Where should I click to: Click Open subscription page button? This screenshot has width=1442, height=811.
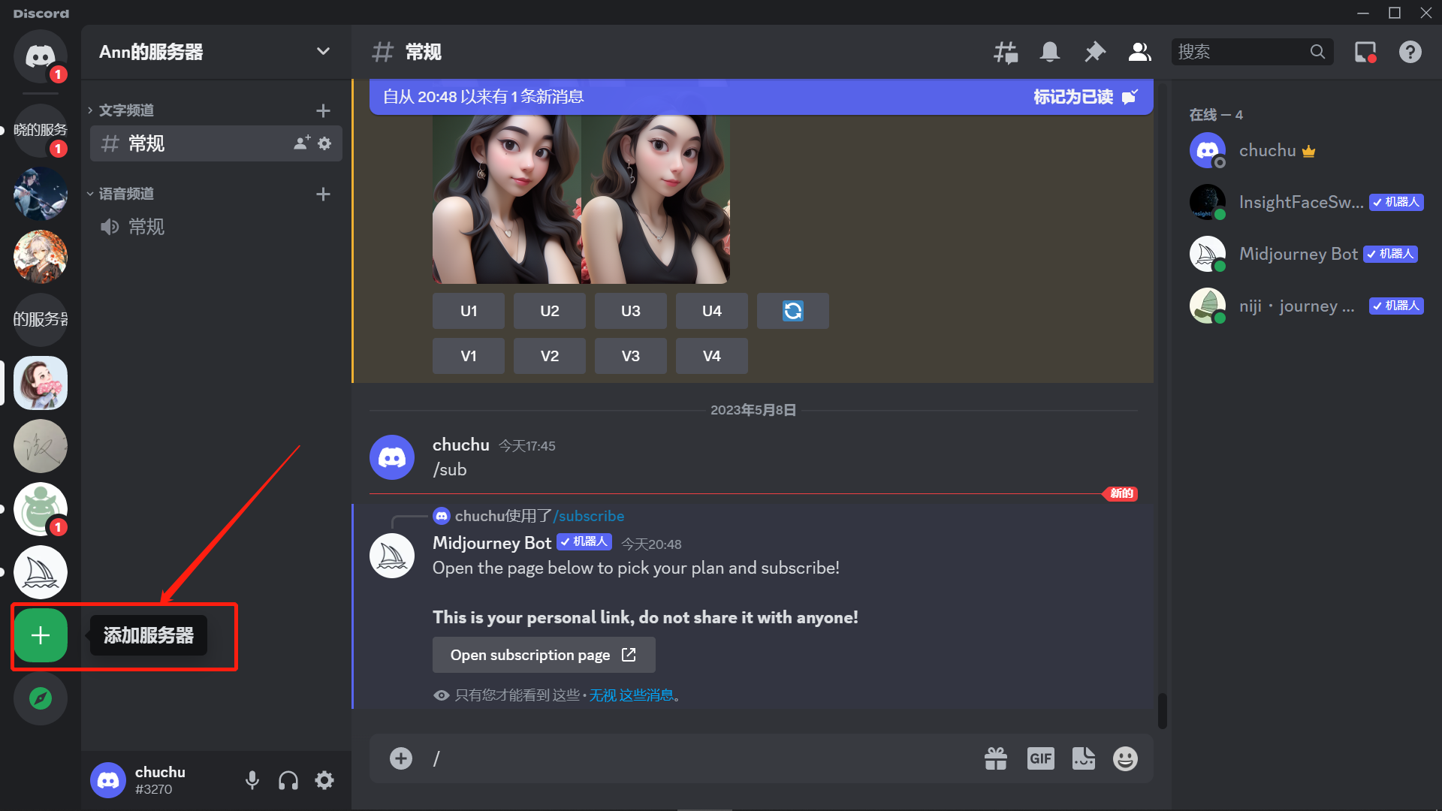point(543,655)
